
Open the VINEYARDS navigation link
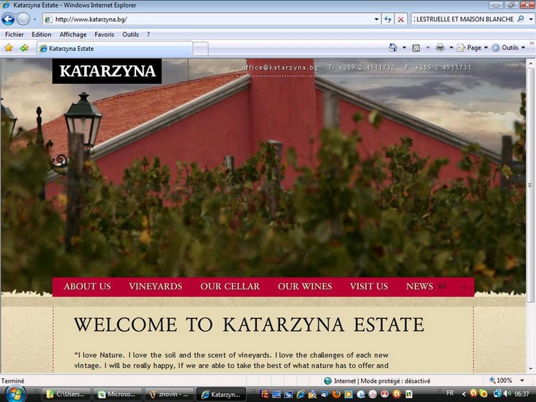(155, 286)
